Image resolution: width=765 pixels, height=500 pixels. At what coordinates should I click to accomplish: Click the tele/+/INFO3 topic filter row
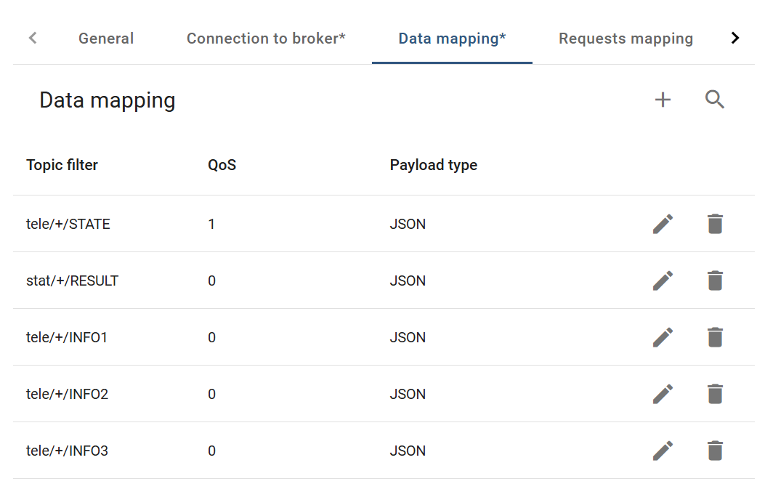tap(384, 451)
